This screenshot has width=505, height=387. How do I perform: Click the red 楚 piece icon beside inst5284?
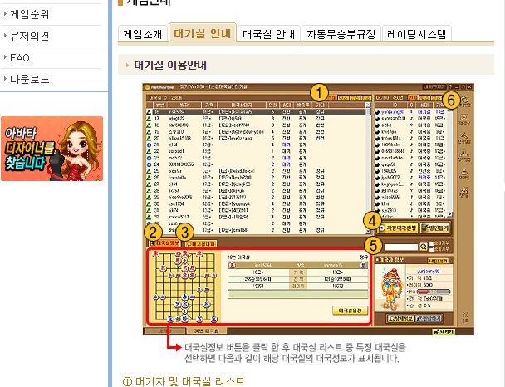233,265
